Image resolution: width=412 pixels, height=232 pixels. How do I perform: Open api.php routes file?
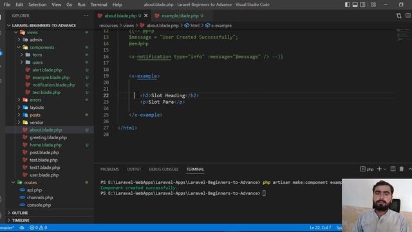(x=34, y=190)
